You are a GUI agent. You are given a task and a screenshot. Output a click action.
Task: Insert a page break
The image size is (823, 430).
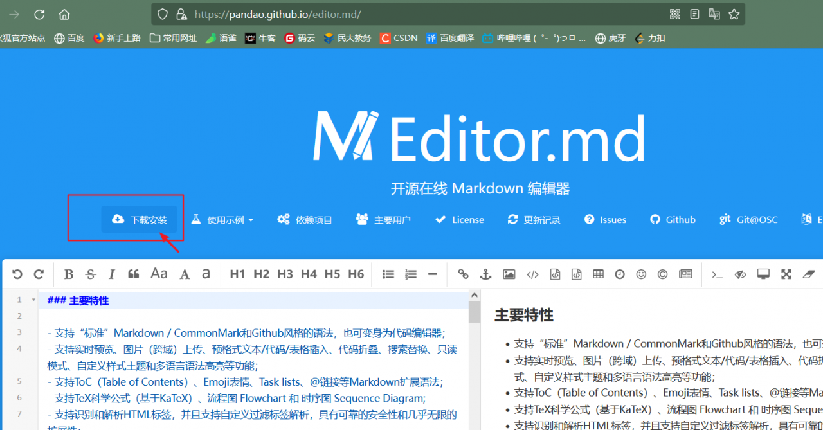(x=686, y=274)
